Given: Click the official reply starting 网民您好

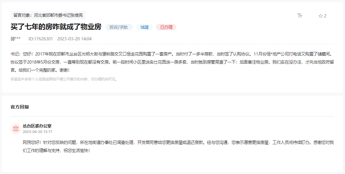Looking at the screenshot, I should 178,147.
